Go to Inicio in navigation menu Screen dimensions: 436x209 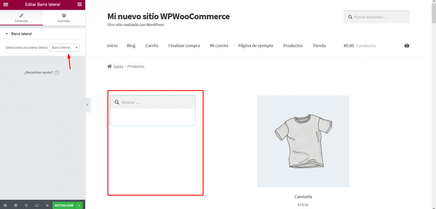click(x=112, y=46)
